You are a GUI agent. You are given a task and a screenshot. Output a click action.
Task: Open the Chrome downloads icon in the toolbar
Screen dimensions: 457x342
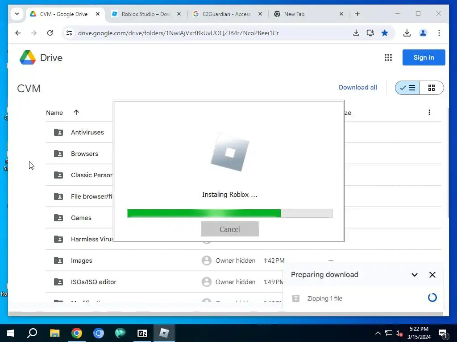(407, 33)
